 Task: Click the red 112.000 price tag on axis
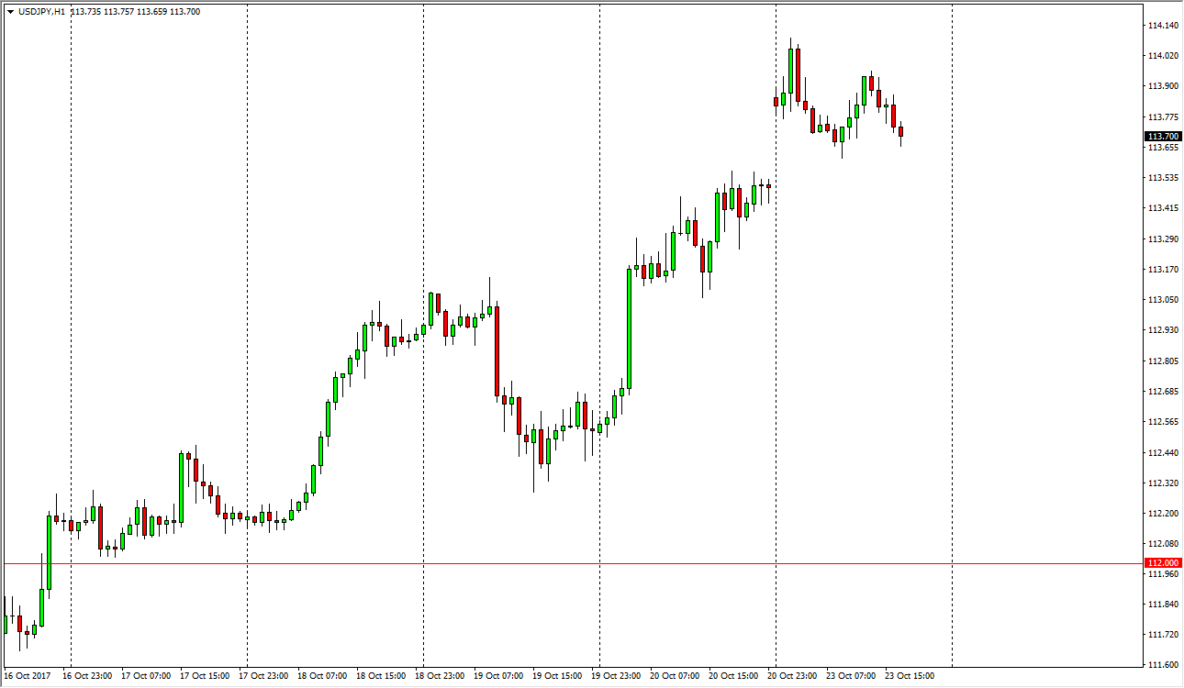pos(1162,563)
